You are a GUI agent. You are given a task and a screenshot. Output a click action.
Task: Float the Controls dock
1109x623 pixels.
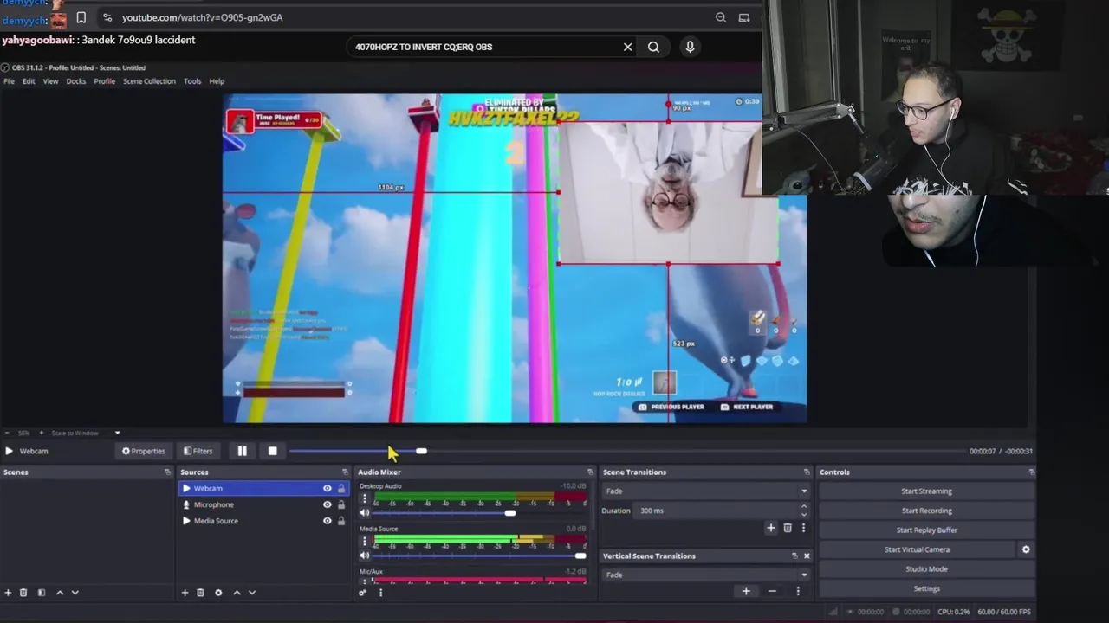[x=1031, y=472]
